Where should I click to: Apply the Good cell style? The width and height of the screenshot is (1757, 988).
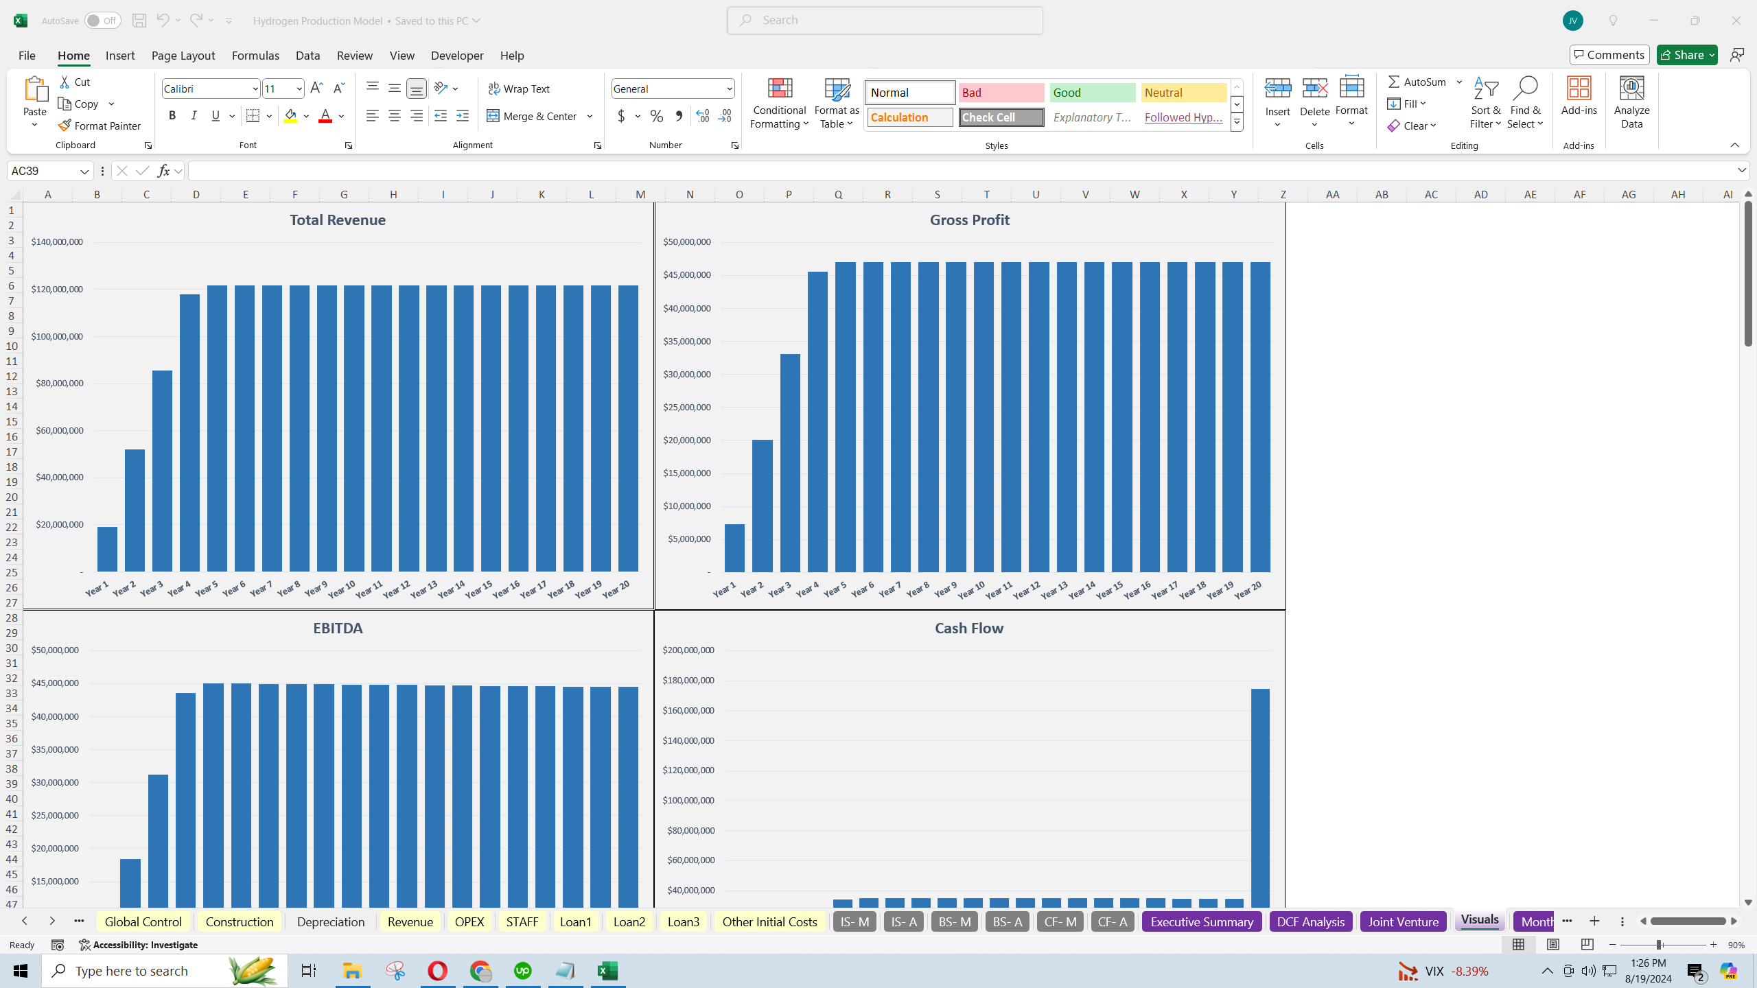pyautogui.click(x=1093, y=93)
